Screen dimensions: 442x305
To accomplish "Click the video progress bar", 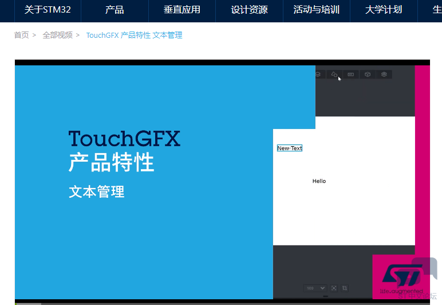I will point(222,304).
